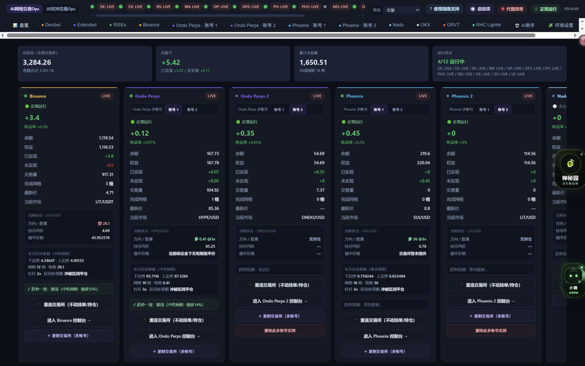
Task: Click 进入 Phoenix 2 控制台 button
Action: 491,301
